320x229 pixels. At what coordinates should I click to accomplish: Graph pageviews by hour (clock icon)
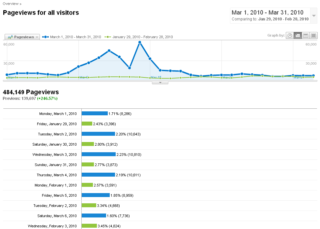pyautogui.click(x=290, y=36)
